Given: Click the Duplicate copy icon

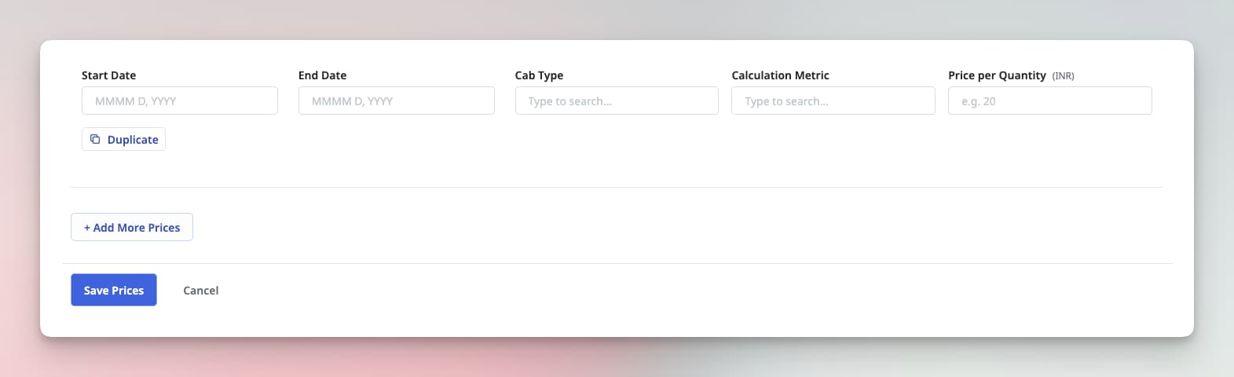Looking at the screenshot, I should point(95,139).
